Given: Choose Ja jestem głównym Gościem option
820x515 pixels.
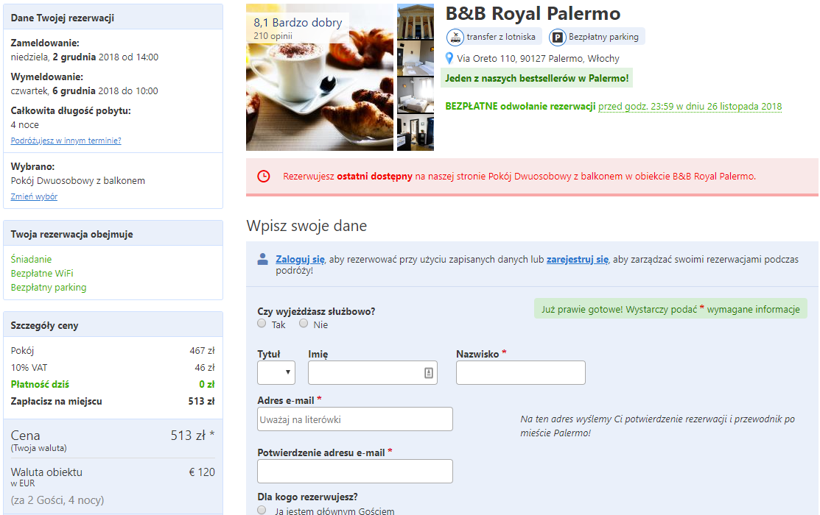Looking at the screenshot, I should (x=262, y=510).
